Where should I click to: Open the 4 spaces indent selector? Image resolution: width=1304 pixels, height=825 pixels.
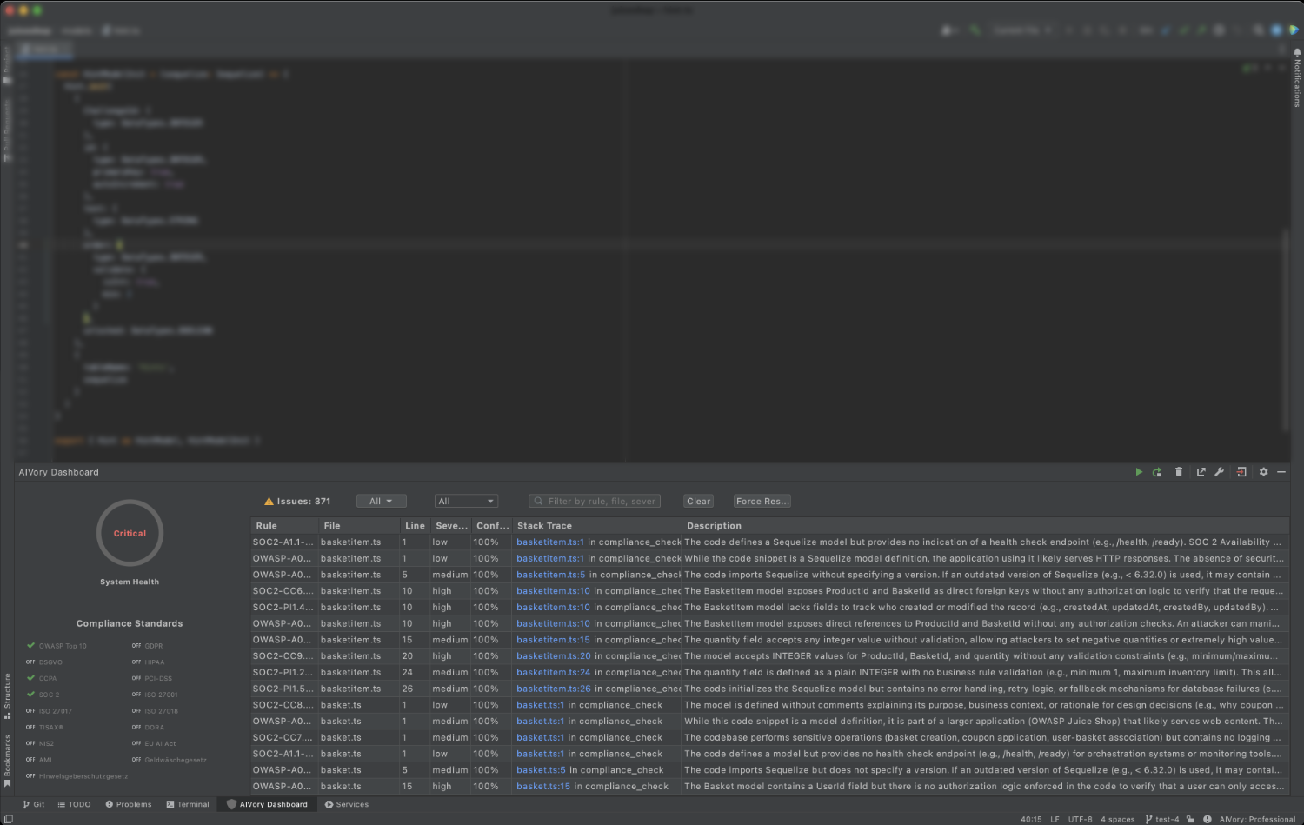1118,819
